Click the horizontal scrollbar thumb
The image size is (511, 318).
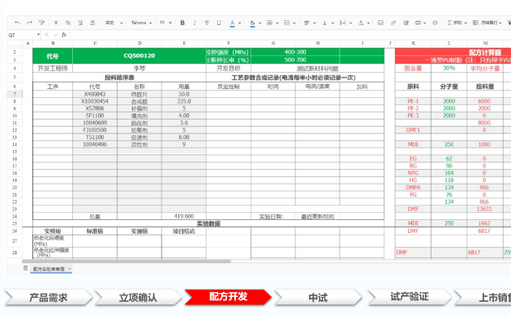coord(127,261)
